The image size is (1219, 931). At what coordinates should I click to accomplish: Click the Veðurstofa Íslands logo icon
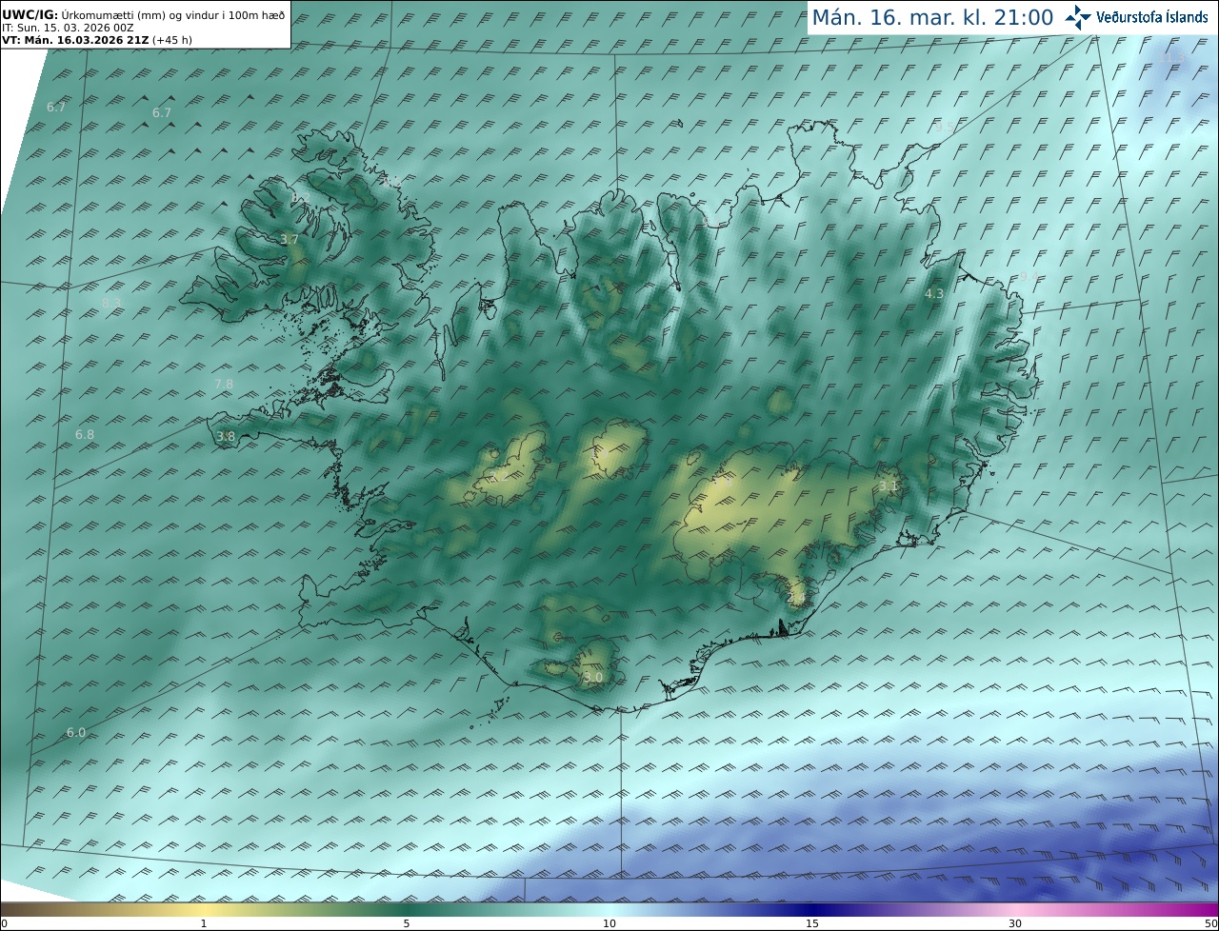[1078, 17]
